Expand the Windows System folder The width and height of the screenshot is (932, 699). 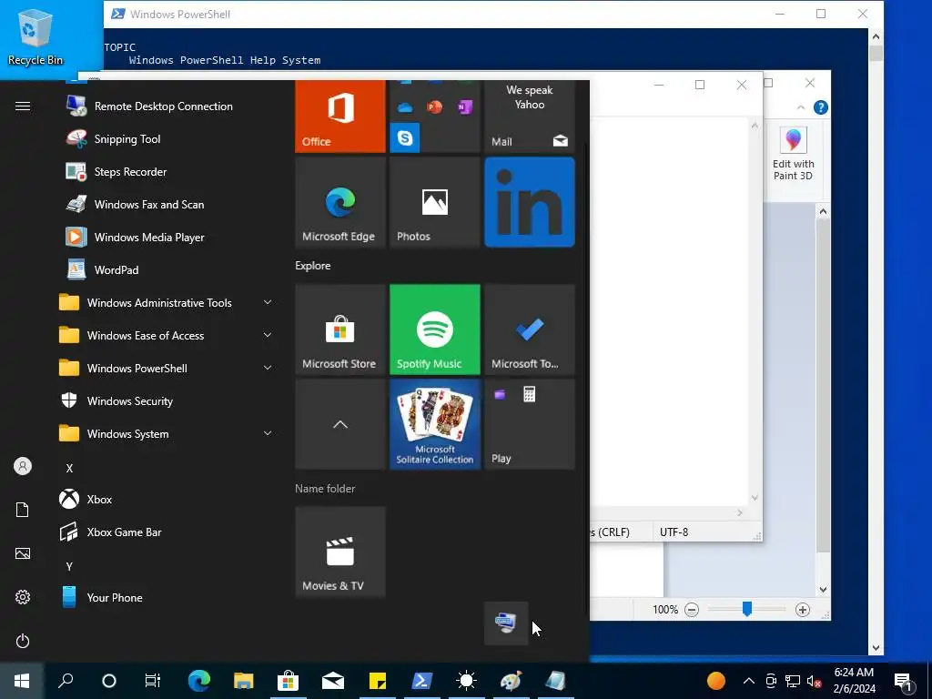pos(167,434)
